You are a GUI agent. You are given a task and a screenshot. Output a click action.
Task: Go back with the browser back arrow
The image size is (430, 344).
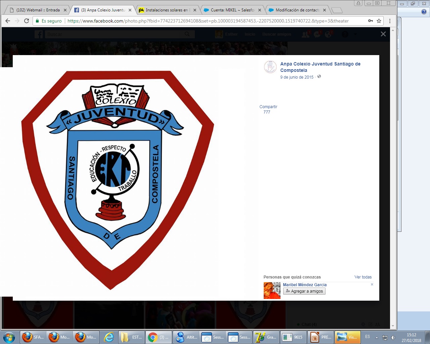tap(8, 21)
